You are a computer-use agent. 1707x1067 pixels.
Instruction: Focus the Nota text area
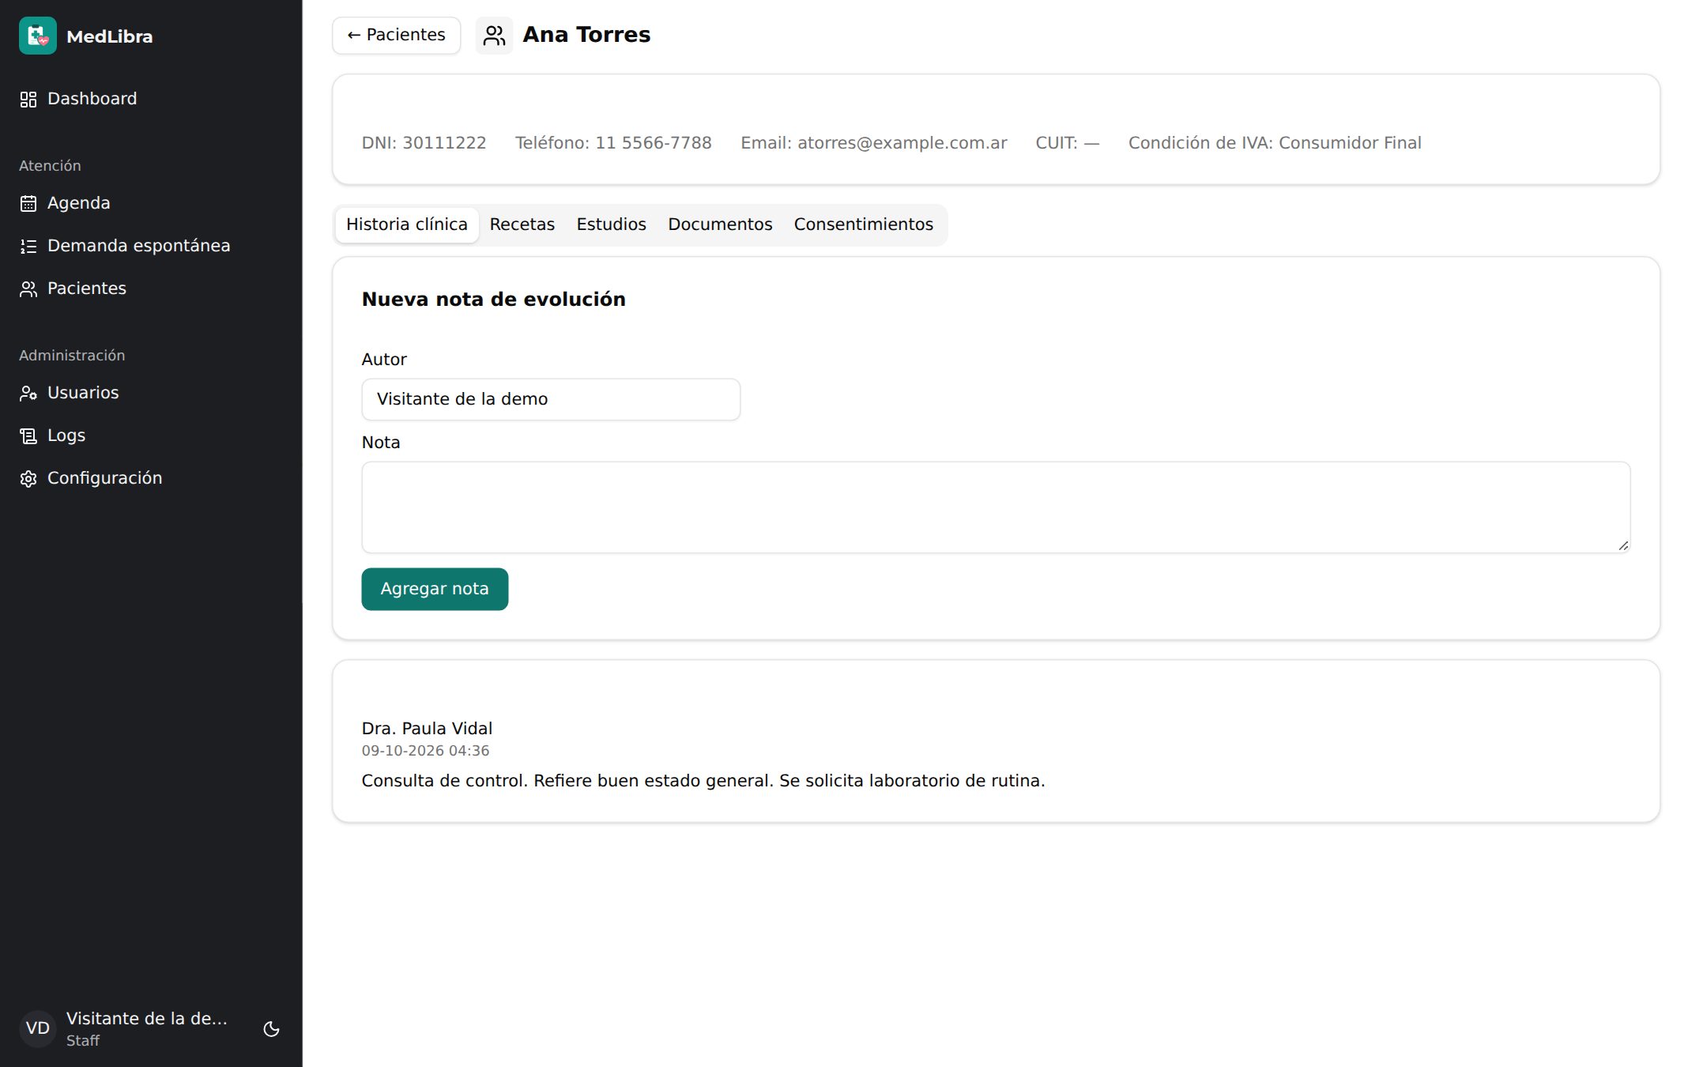click(x=996, y=507)
